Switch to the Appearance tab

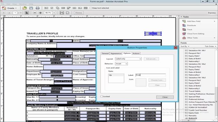pyautogui.click(x=116, y=54)
